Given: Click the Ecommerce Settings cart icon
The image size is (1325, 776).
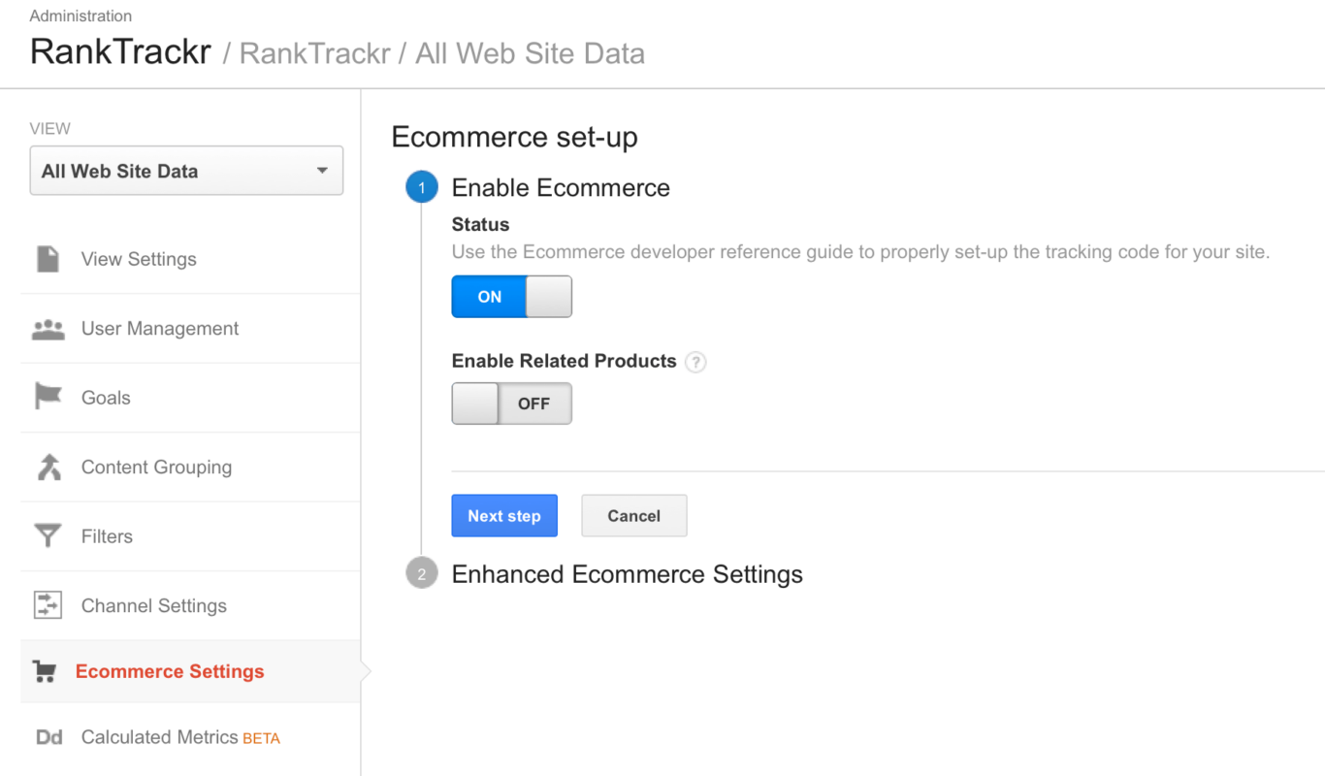Looking at the screenshot, I should pos(44,671).
